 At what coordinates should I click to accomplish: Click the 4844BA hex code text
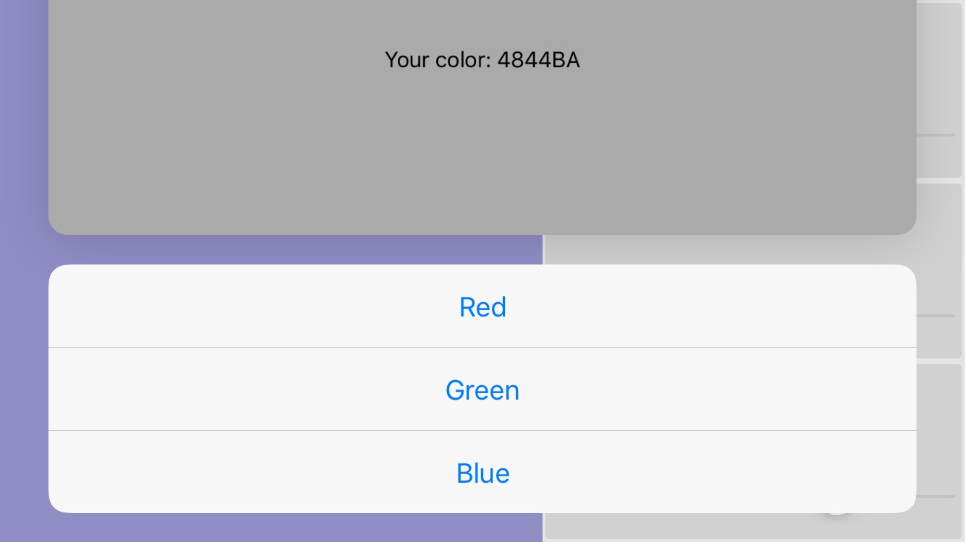coord(539,60)
